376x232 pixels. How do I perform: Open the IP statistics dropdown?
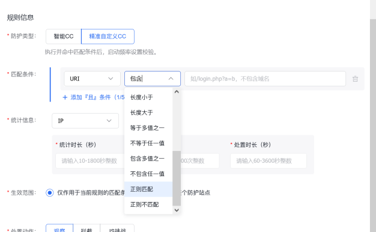(x=85, y=121)
